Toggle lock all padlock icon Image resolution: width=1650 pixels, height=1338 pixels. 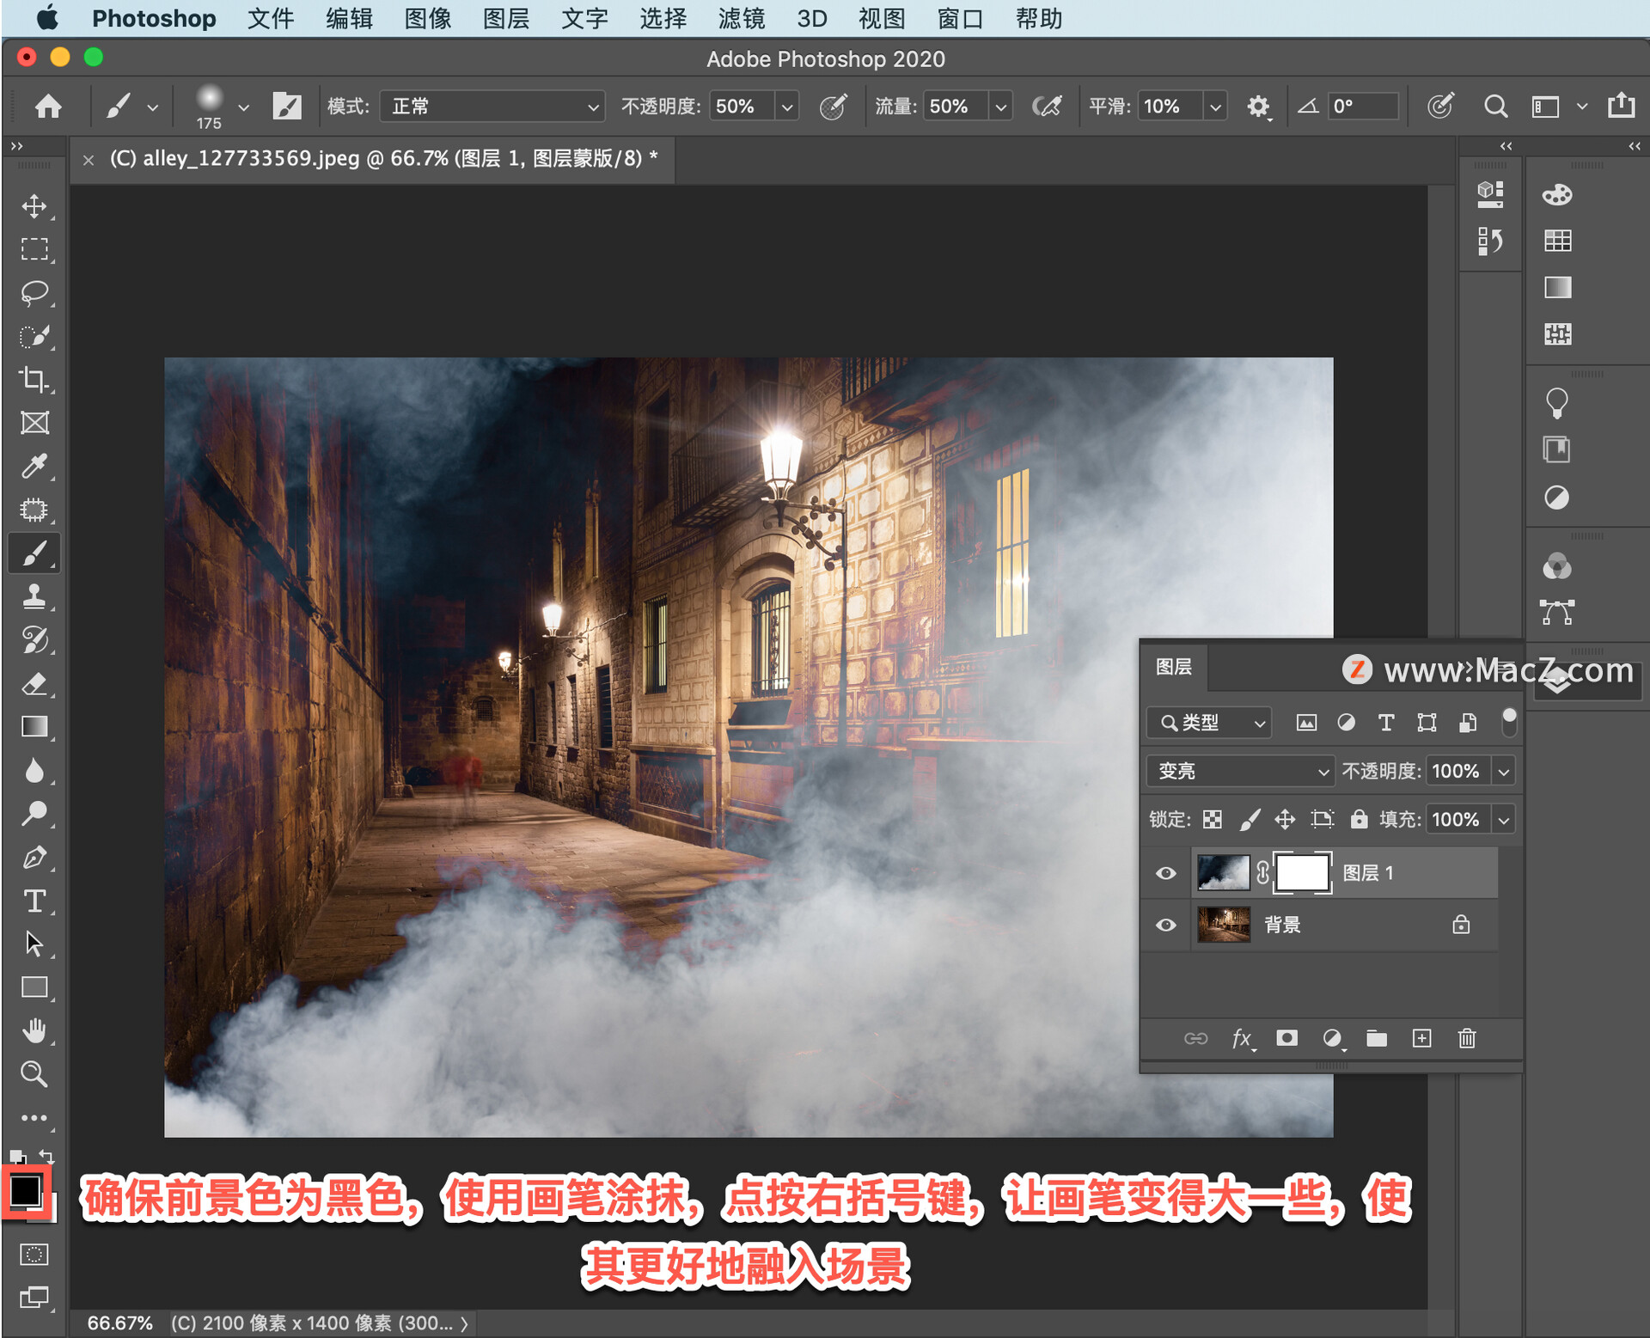(x=1359, y=819)
